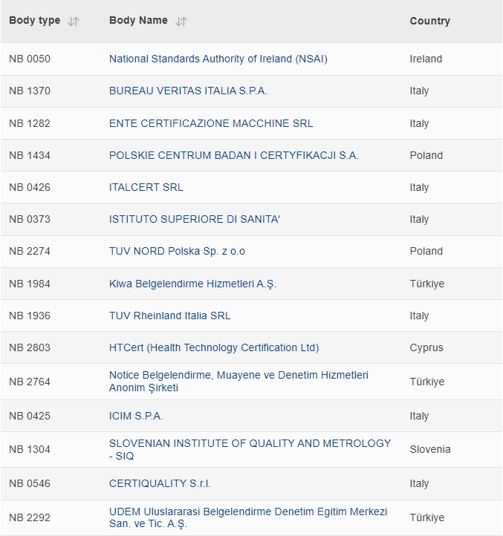
Task: Open Notice Belgelendirme Muayene ve Denetim link
Action: 238,381
